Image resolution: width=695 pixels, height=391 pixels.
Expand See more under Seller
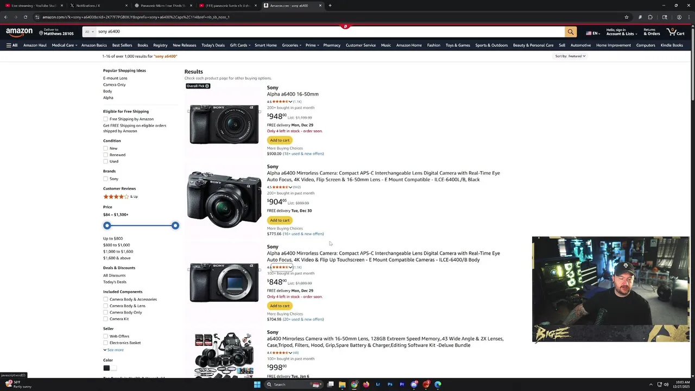pos(113,350)
